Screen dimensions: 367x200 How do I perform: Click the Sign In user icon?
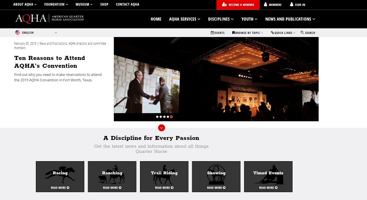coord(291,5)
